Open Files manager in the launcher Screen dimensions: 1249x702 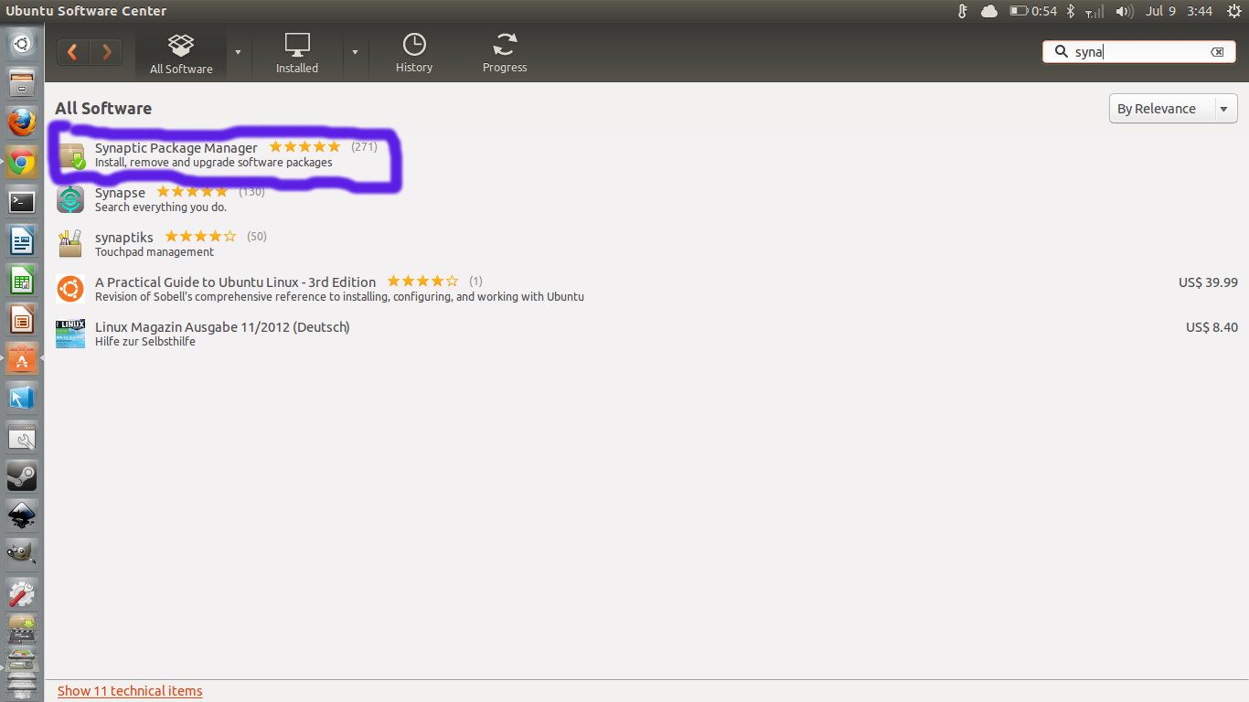tap(22, 85)
